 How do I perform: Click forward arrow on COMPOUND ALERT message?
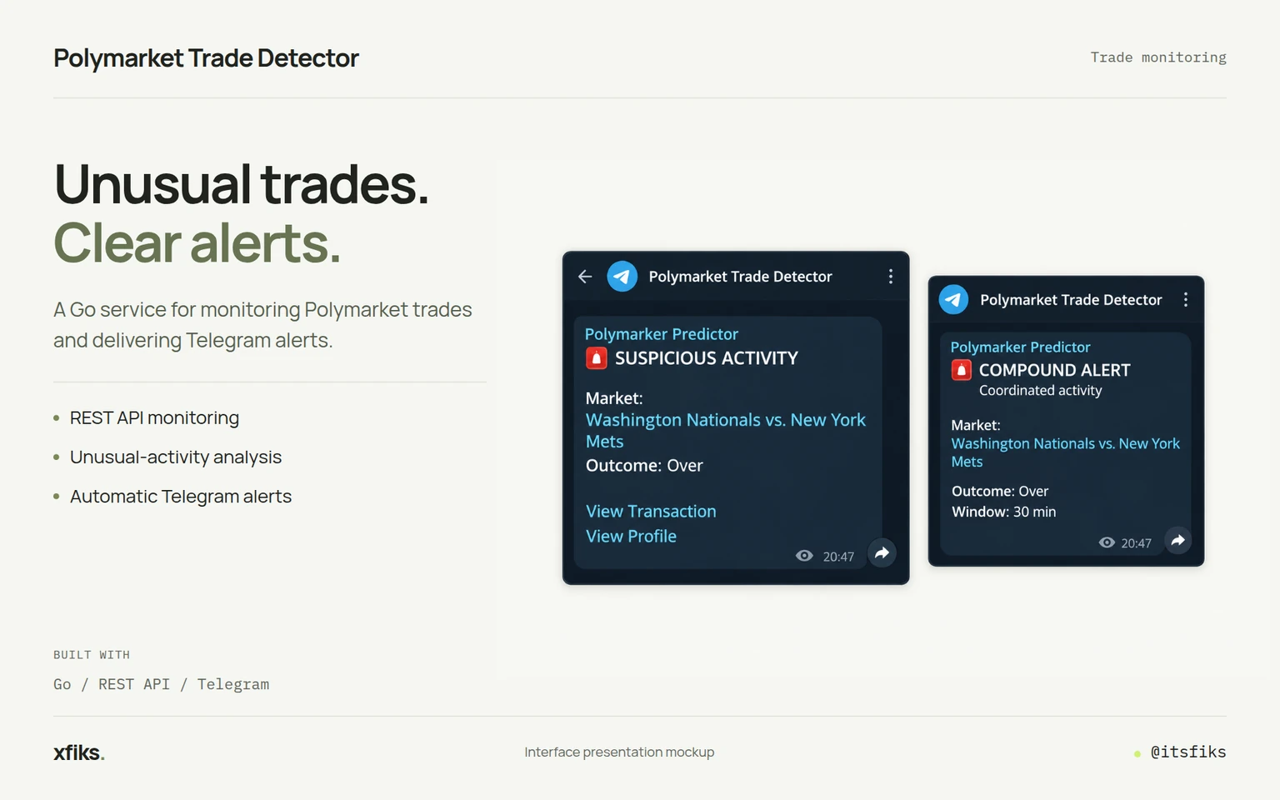click(x=1177, y=540)
